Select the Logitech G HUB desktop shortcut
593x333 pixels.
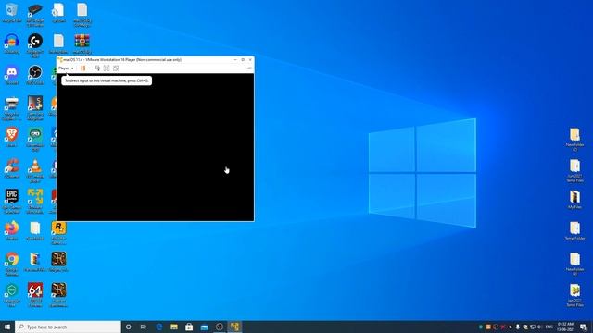click(35, 44)
